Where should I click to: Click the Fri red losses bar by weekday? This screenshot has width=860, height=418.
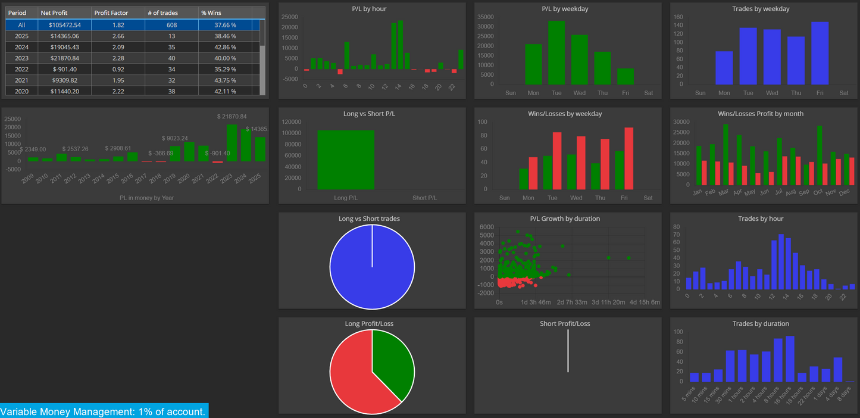[628, 158]
